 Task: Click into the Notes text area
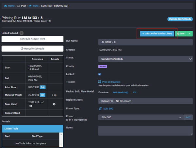[145, 131]
